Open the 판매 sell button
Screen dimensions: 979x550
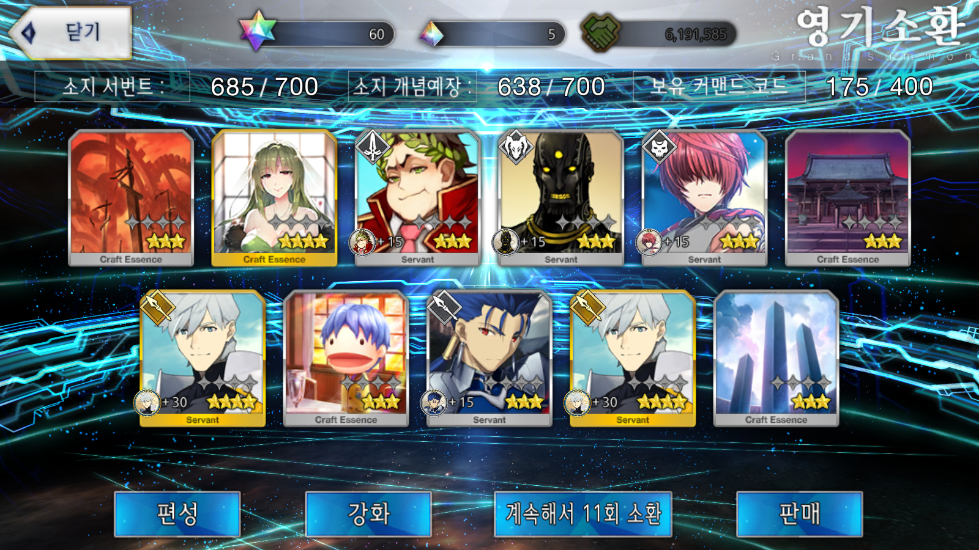click(x=800, y=514)
